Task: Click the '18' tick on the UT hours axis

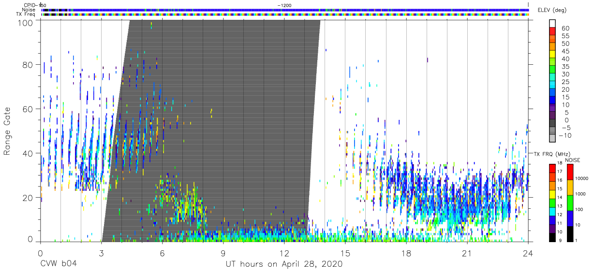Action: pos(406,253)
